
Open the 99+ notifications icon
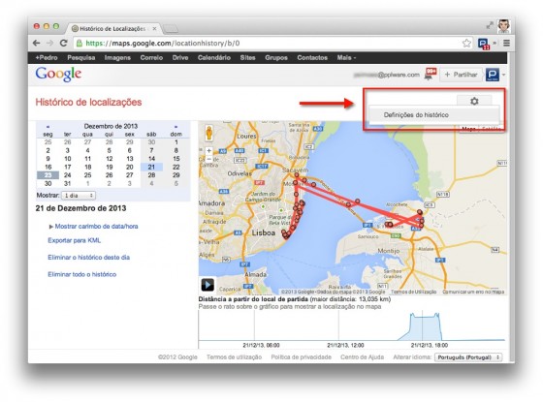coord(431,74)
